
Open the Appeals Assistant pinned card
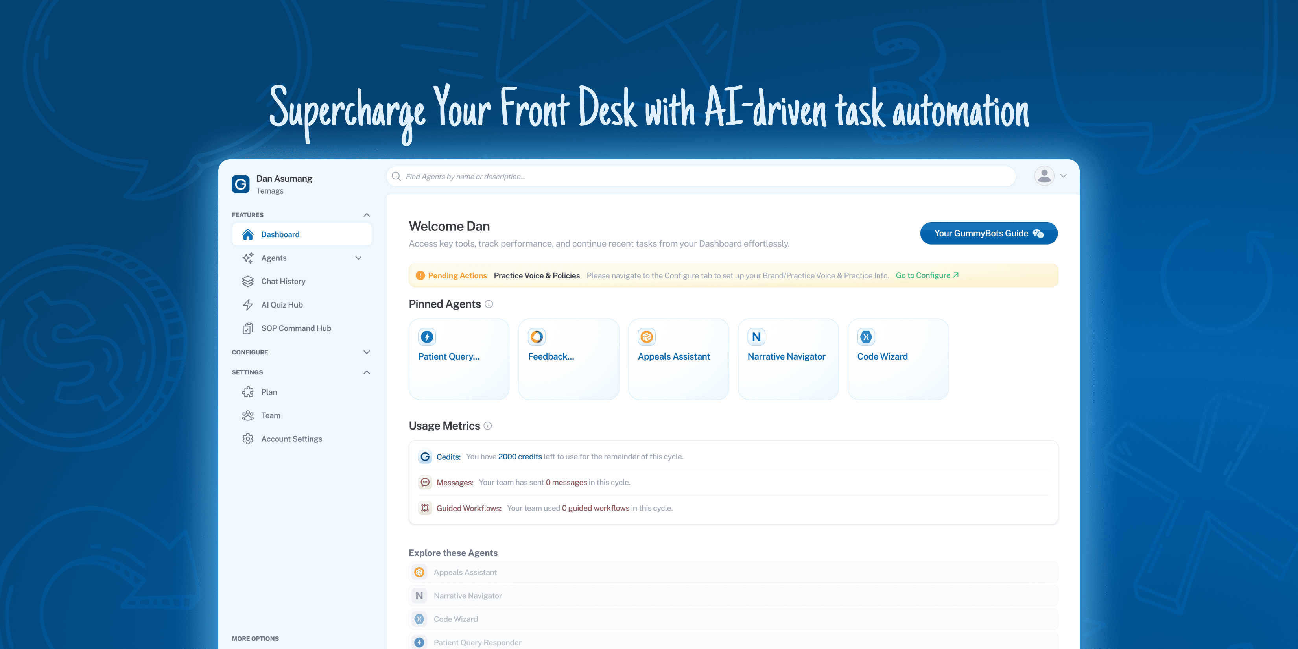coord(679,359)
